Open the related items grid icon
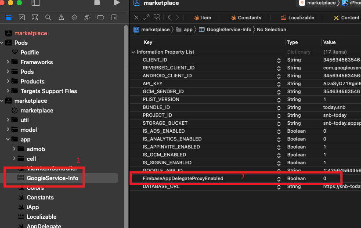361x228 pixels. (x=156, y=18)
